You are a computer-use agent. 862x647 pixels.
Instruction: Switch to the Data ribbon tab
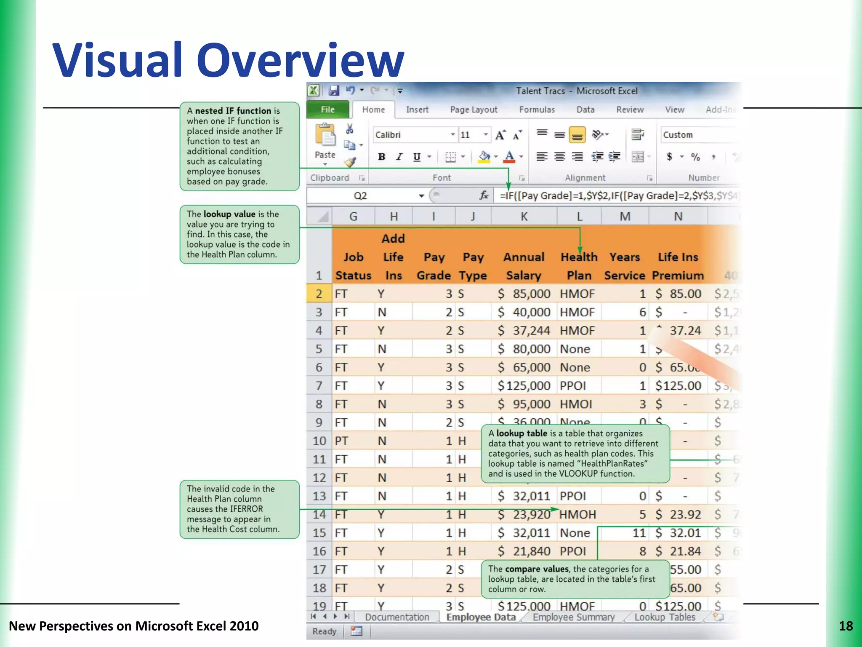pyautogui.click(x=585, y=110)
